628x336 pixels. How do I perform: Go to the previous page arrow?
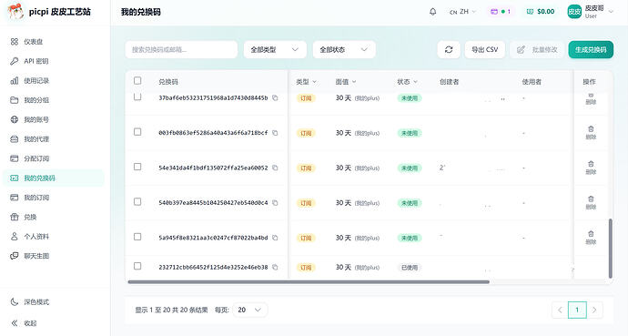(560, 310)
